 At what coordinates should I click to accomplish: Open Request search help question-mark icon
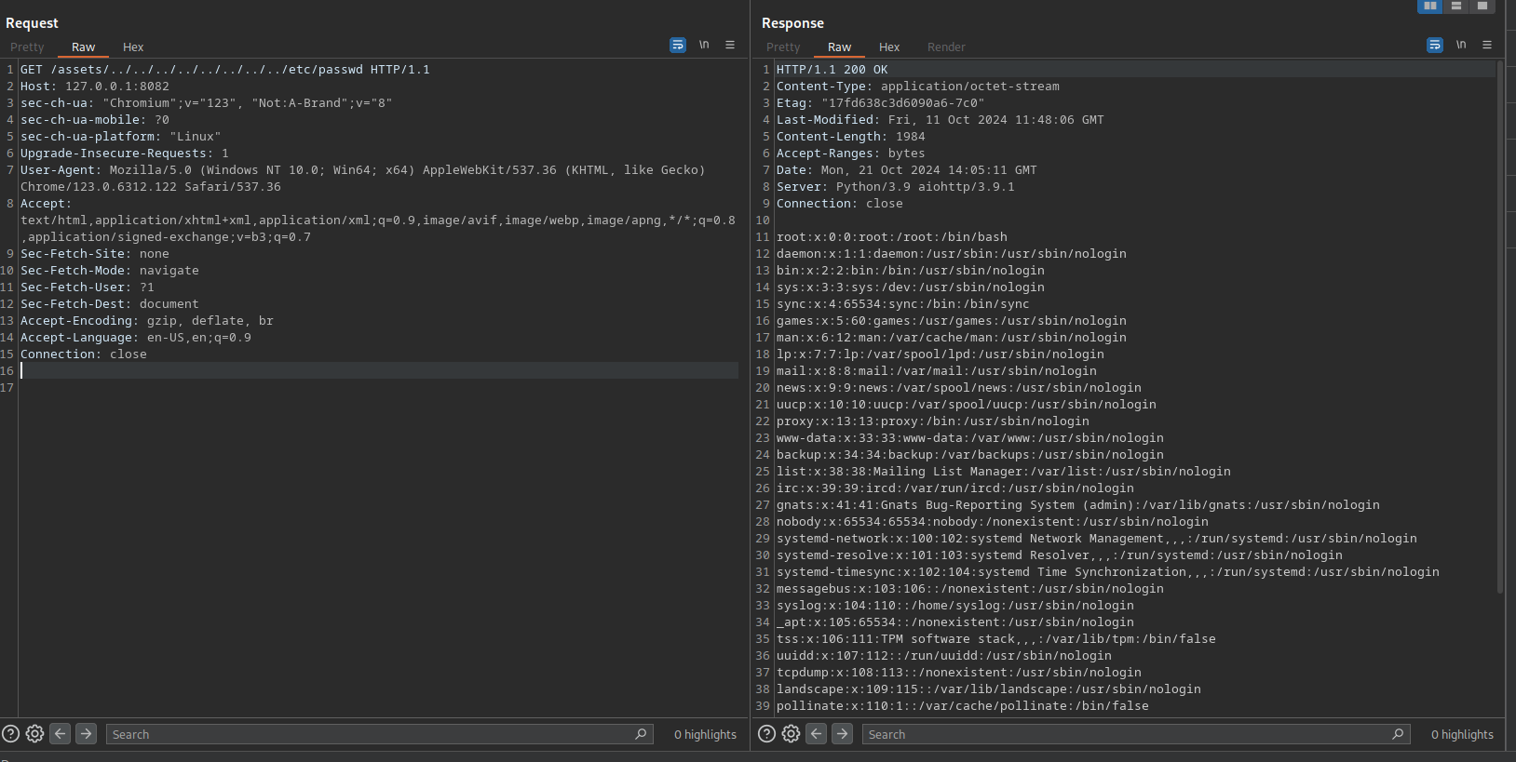click(x=11, y=733)
